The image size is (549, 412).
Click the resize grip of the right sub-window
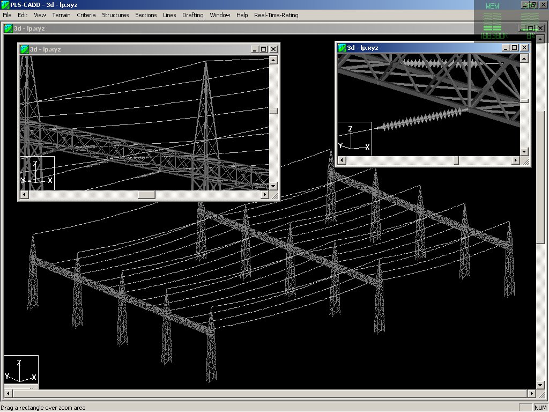point(525,161)
